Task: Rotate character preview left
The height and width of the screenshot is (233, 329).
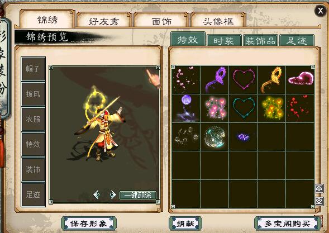Action: pyautogui.click(x=97, y=195)
